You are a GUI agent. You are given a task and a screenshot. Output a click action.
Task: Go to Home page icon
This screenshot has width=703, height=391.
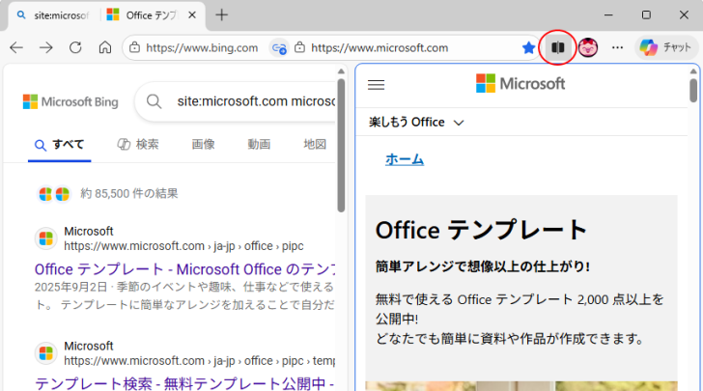click(105, 47)
